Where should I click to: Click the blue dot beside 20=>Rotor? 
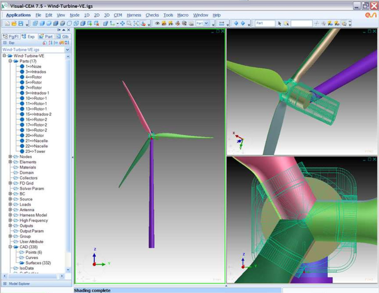coord(22,135)
